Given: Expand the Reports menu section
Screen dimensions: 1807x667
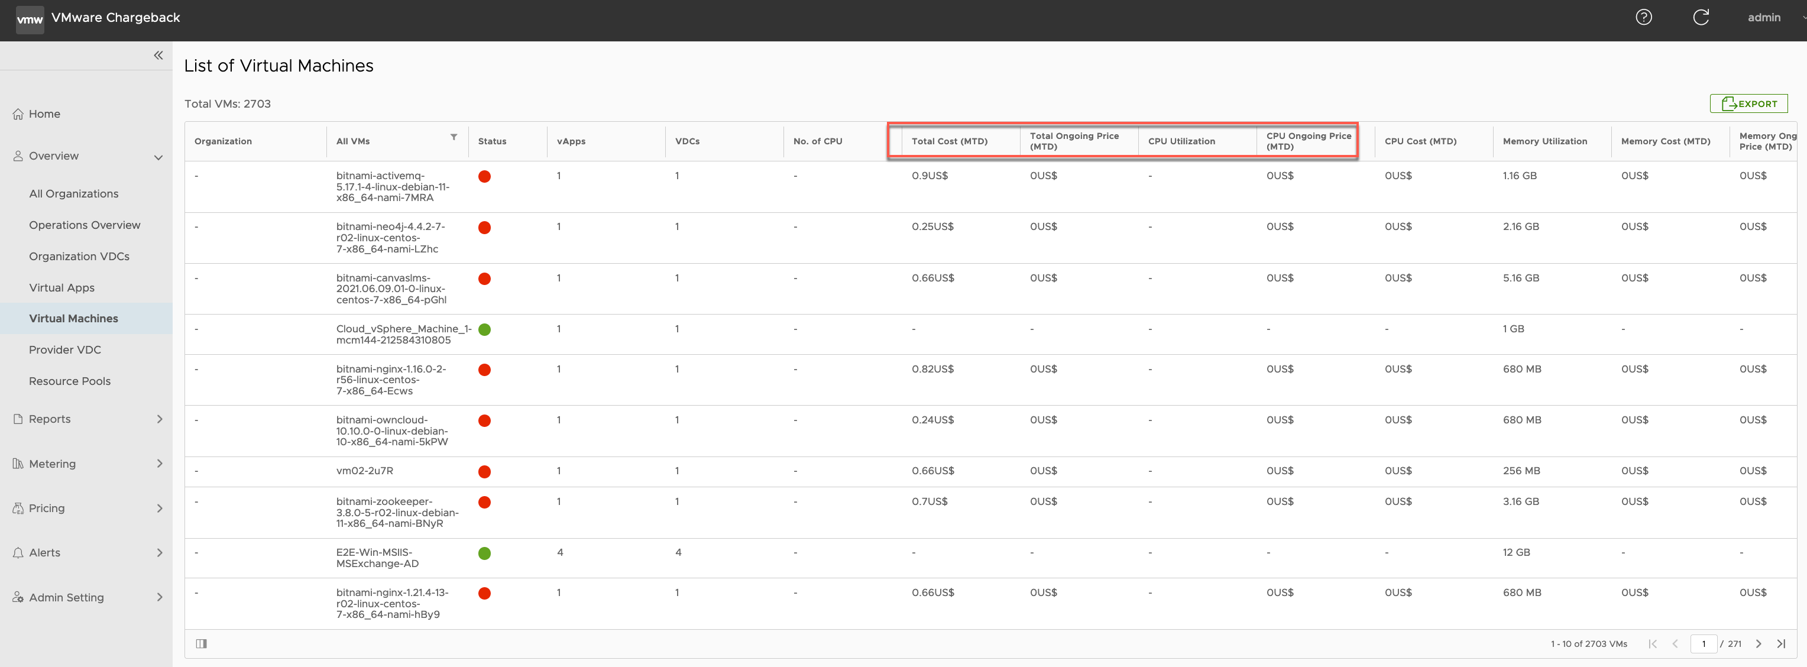Looking at the screenshot, I should pos(159,419).
